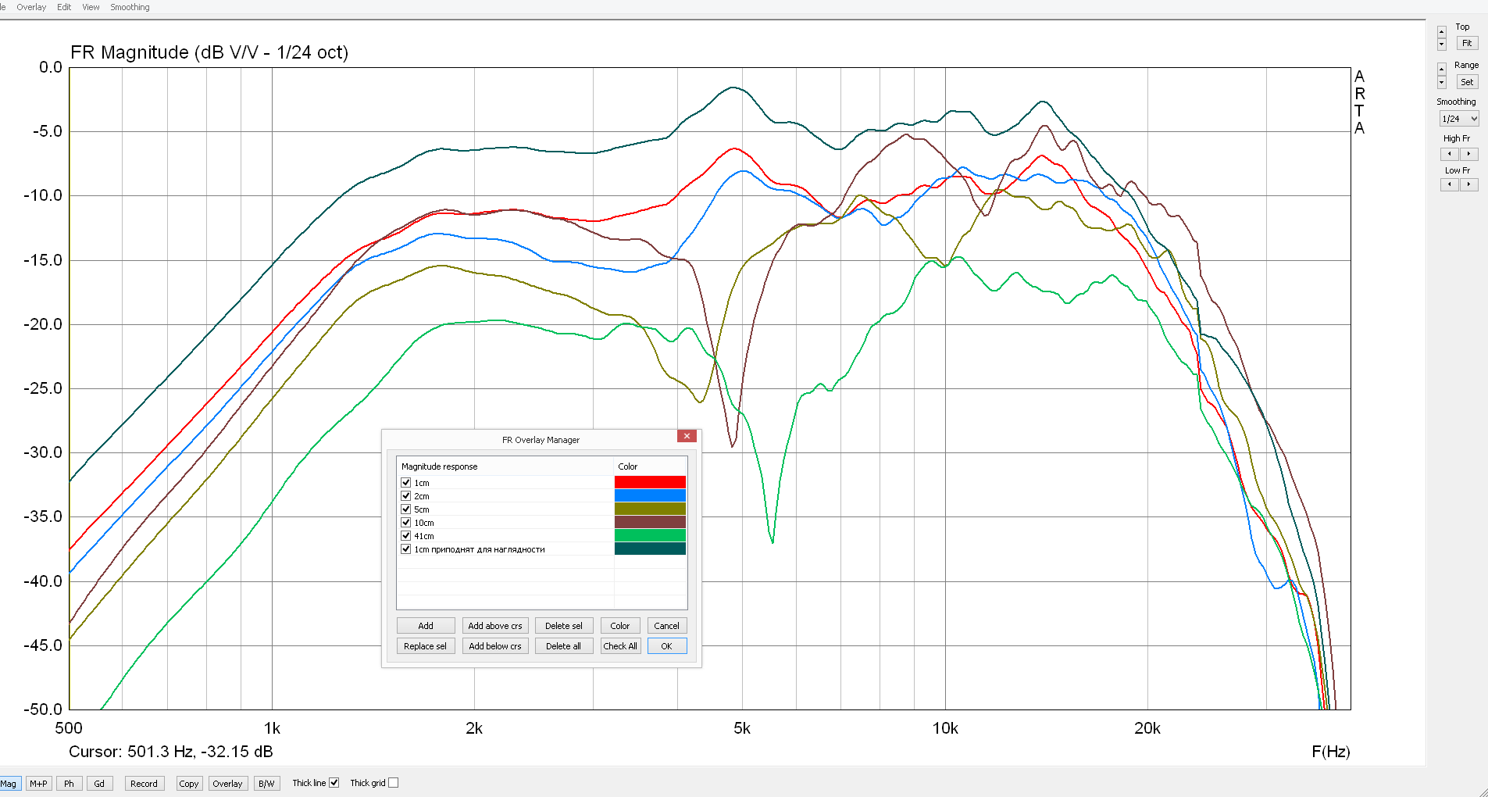
Task: Click Check All button
Action: pos(620,646)
